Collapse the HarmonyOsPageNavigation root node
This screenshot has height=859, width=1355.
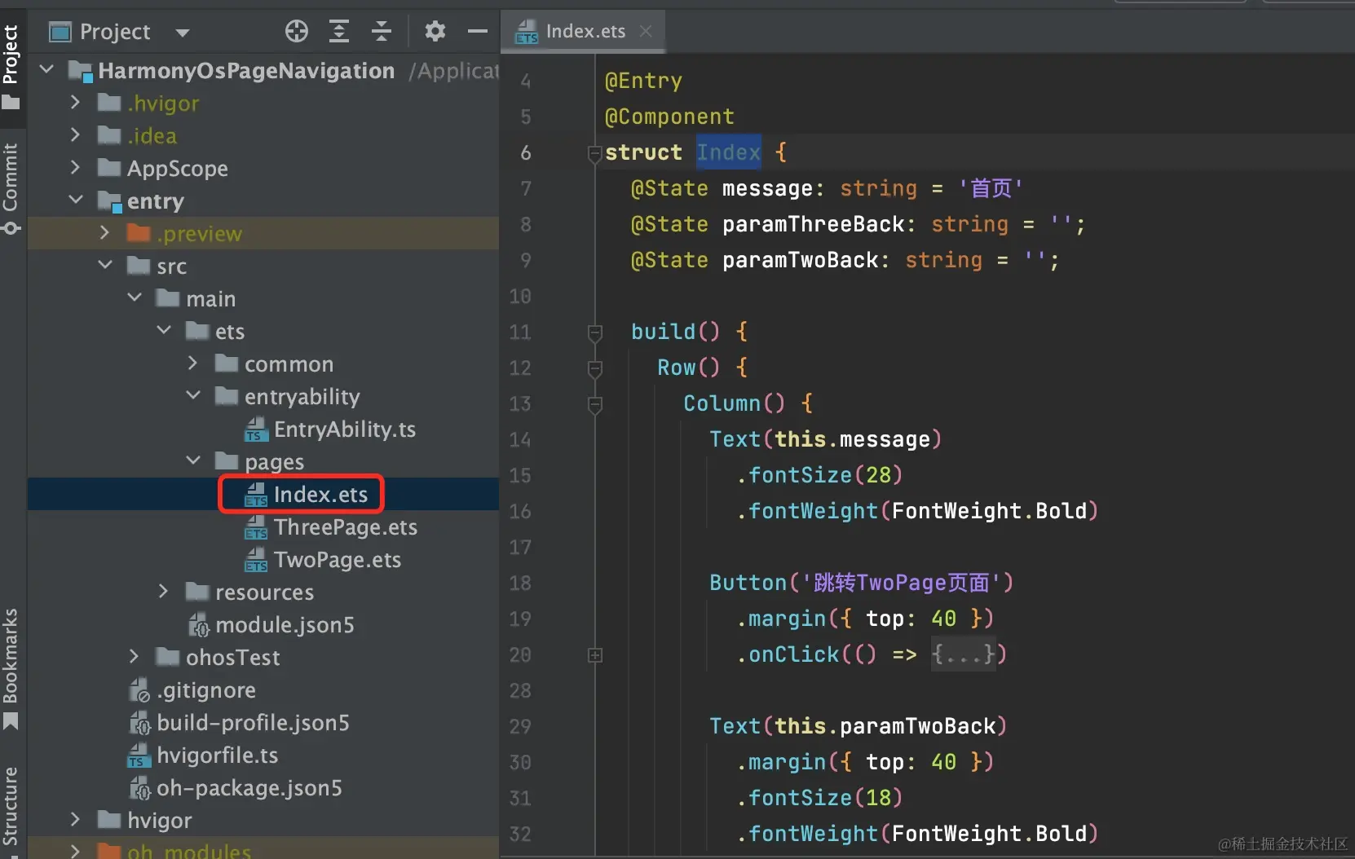(47, 70)
